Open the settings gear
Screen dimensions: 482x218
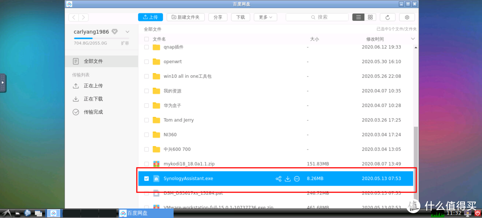(407, 17)
